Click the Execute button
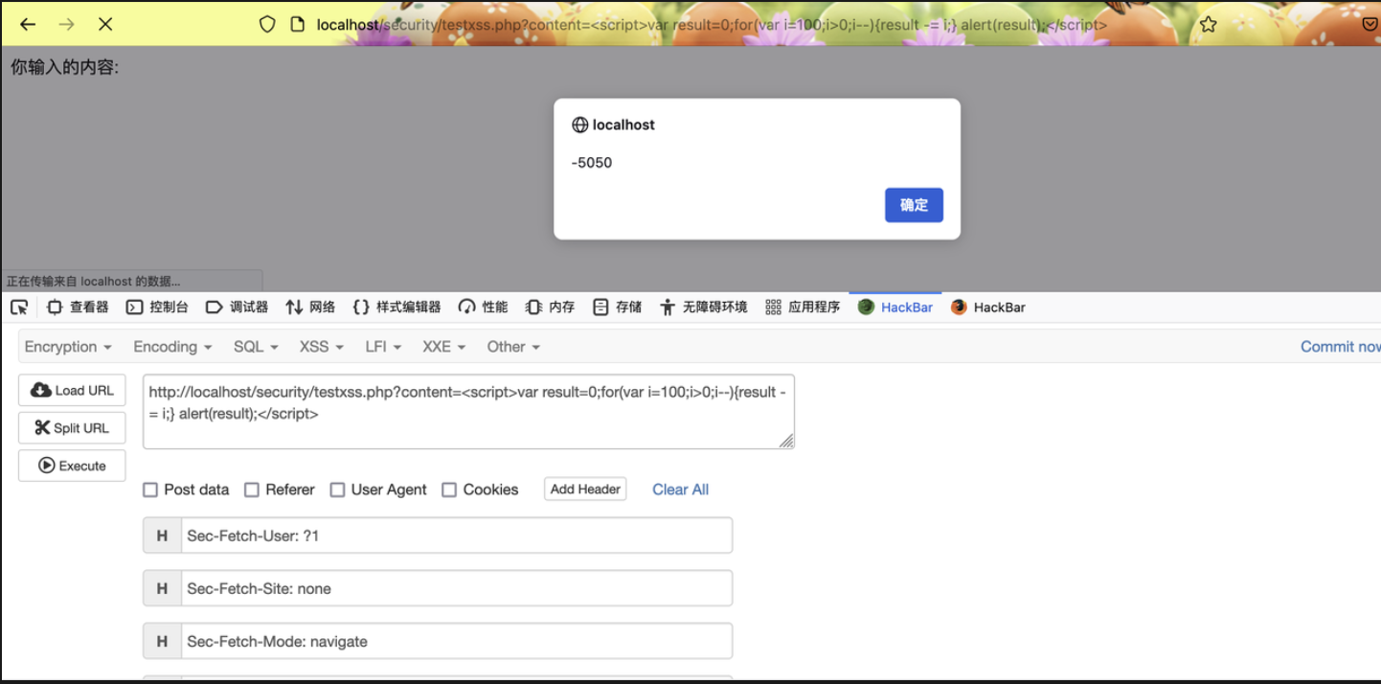The height and width of the screenshot is (684, 1381). click(72, 466)
